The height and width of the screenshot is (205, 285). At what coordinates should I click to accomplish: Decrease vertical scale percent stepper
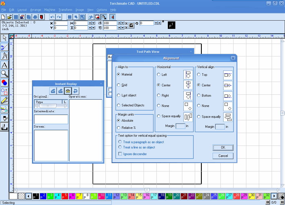(123, 28)
